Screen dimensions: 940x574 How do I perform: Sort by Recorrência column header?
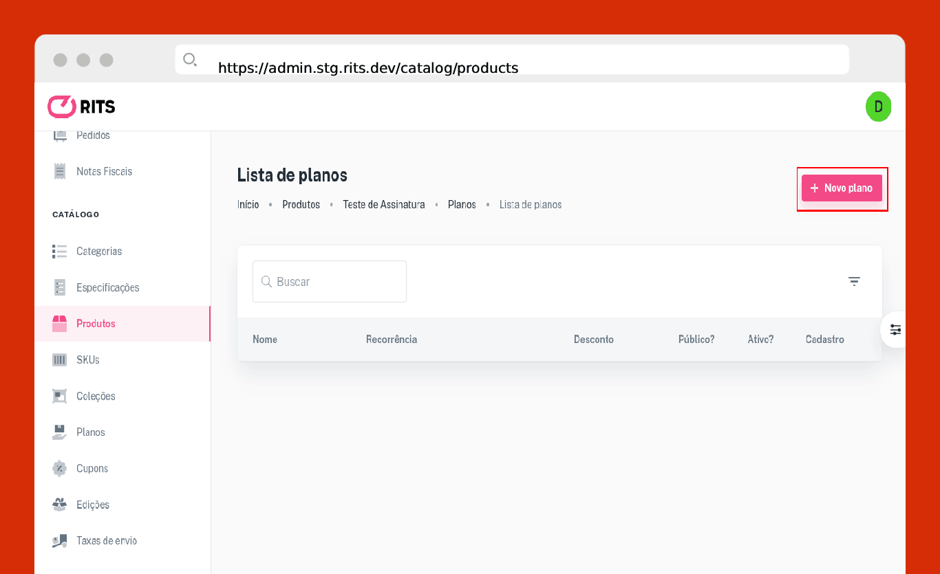[392, 340]
